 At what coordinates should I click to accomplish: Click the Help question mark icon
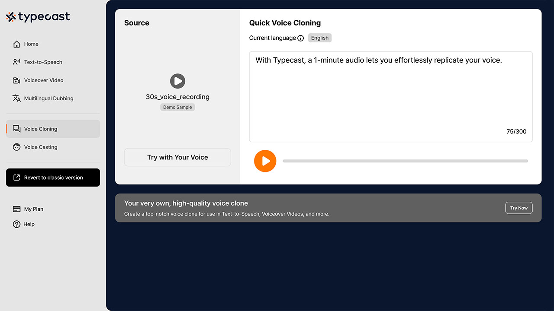click(x=16, y=224)
